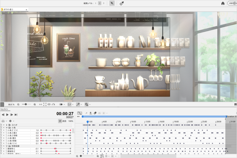Open dropdown beside the frame-face icon
Image resolution: width=237 pixels, height=158 pixels.
6,121
